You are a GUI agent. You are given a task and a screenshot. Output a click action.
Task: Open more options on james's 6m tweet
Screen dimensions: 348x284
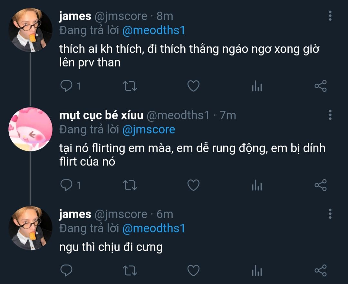pos(330,213)
